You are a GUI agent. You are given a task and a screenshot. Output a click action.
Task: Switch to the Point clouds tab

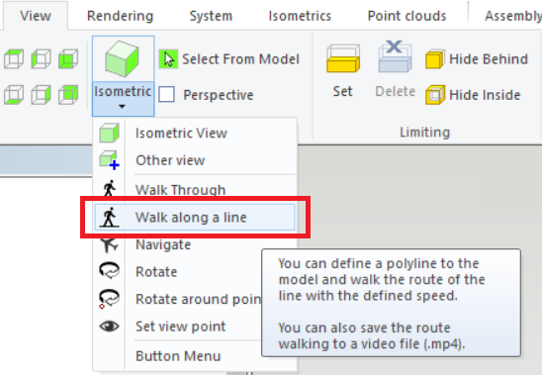click(406, 16)
